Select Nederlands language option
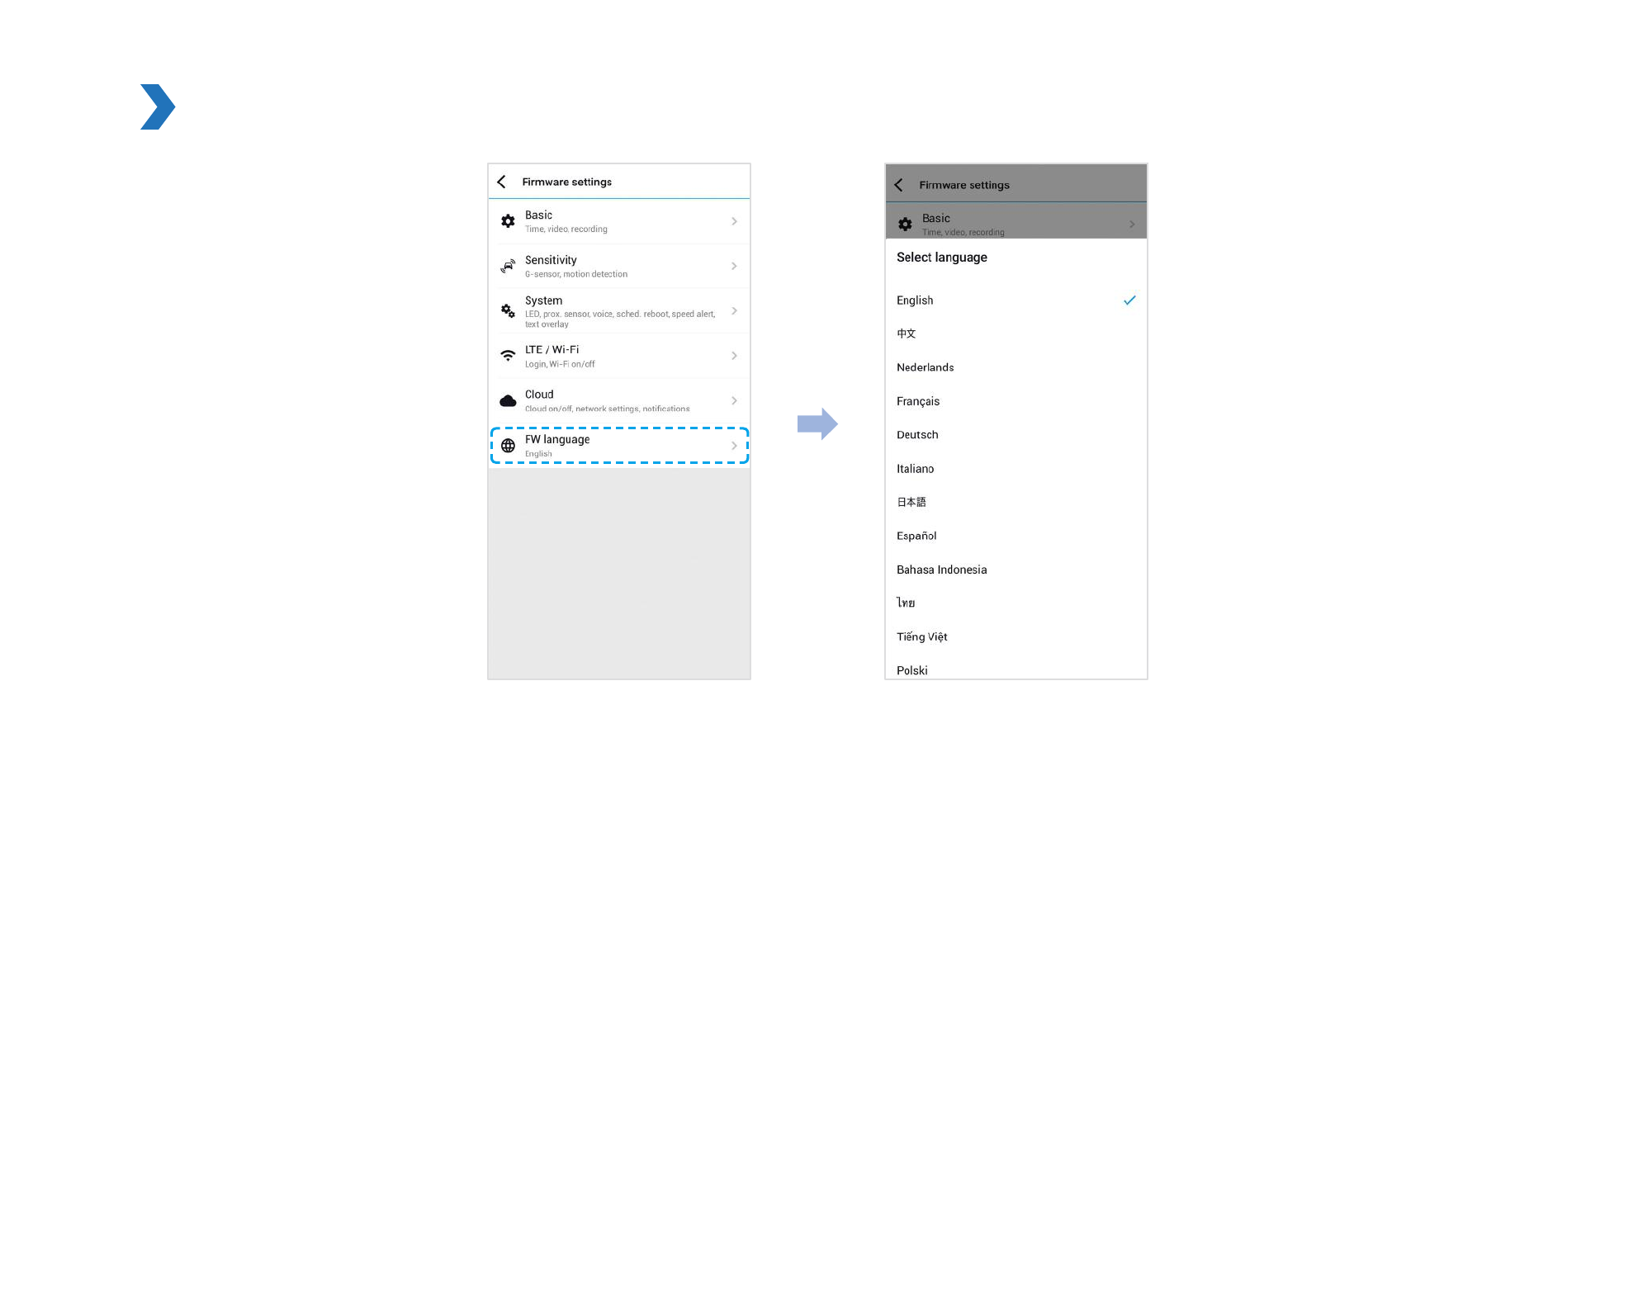 click(1016, 367)
